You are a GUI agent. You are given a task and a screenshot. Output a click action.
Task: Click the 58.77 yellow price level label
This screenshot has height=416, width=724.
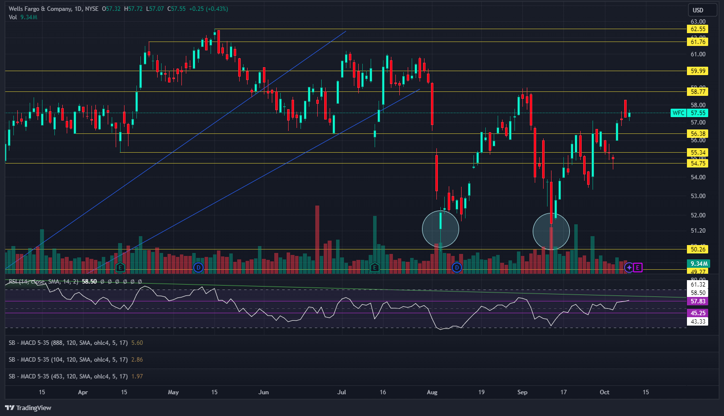pyautogui.click(x=698, y=92)
